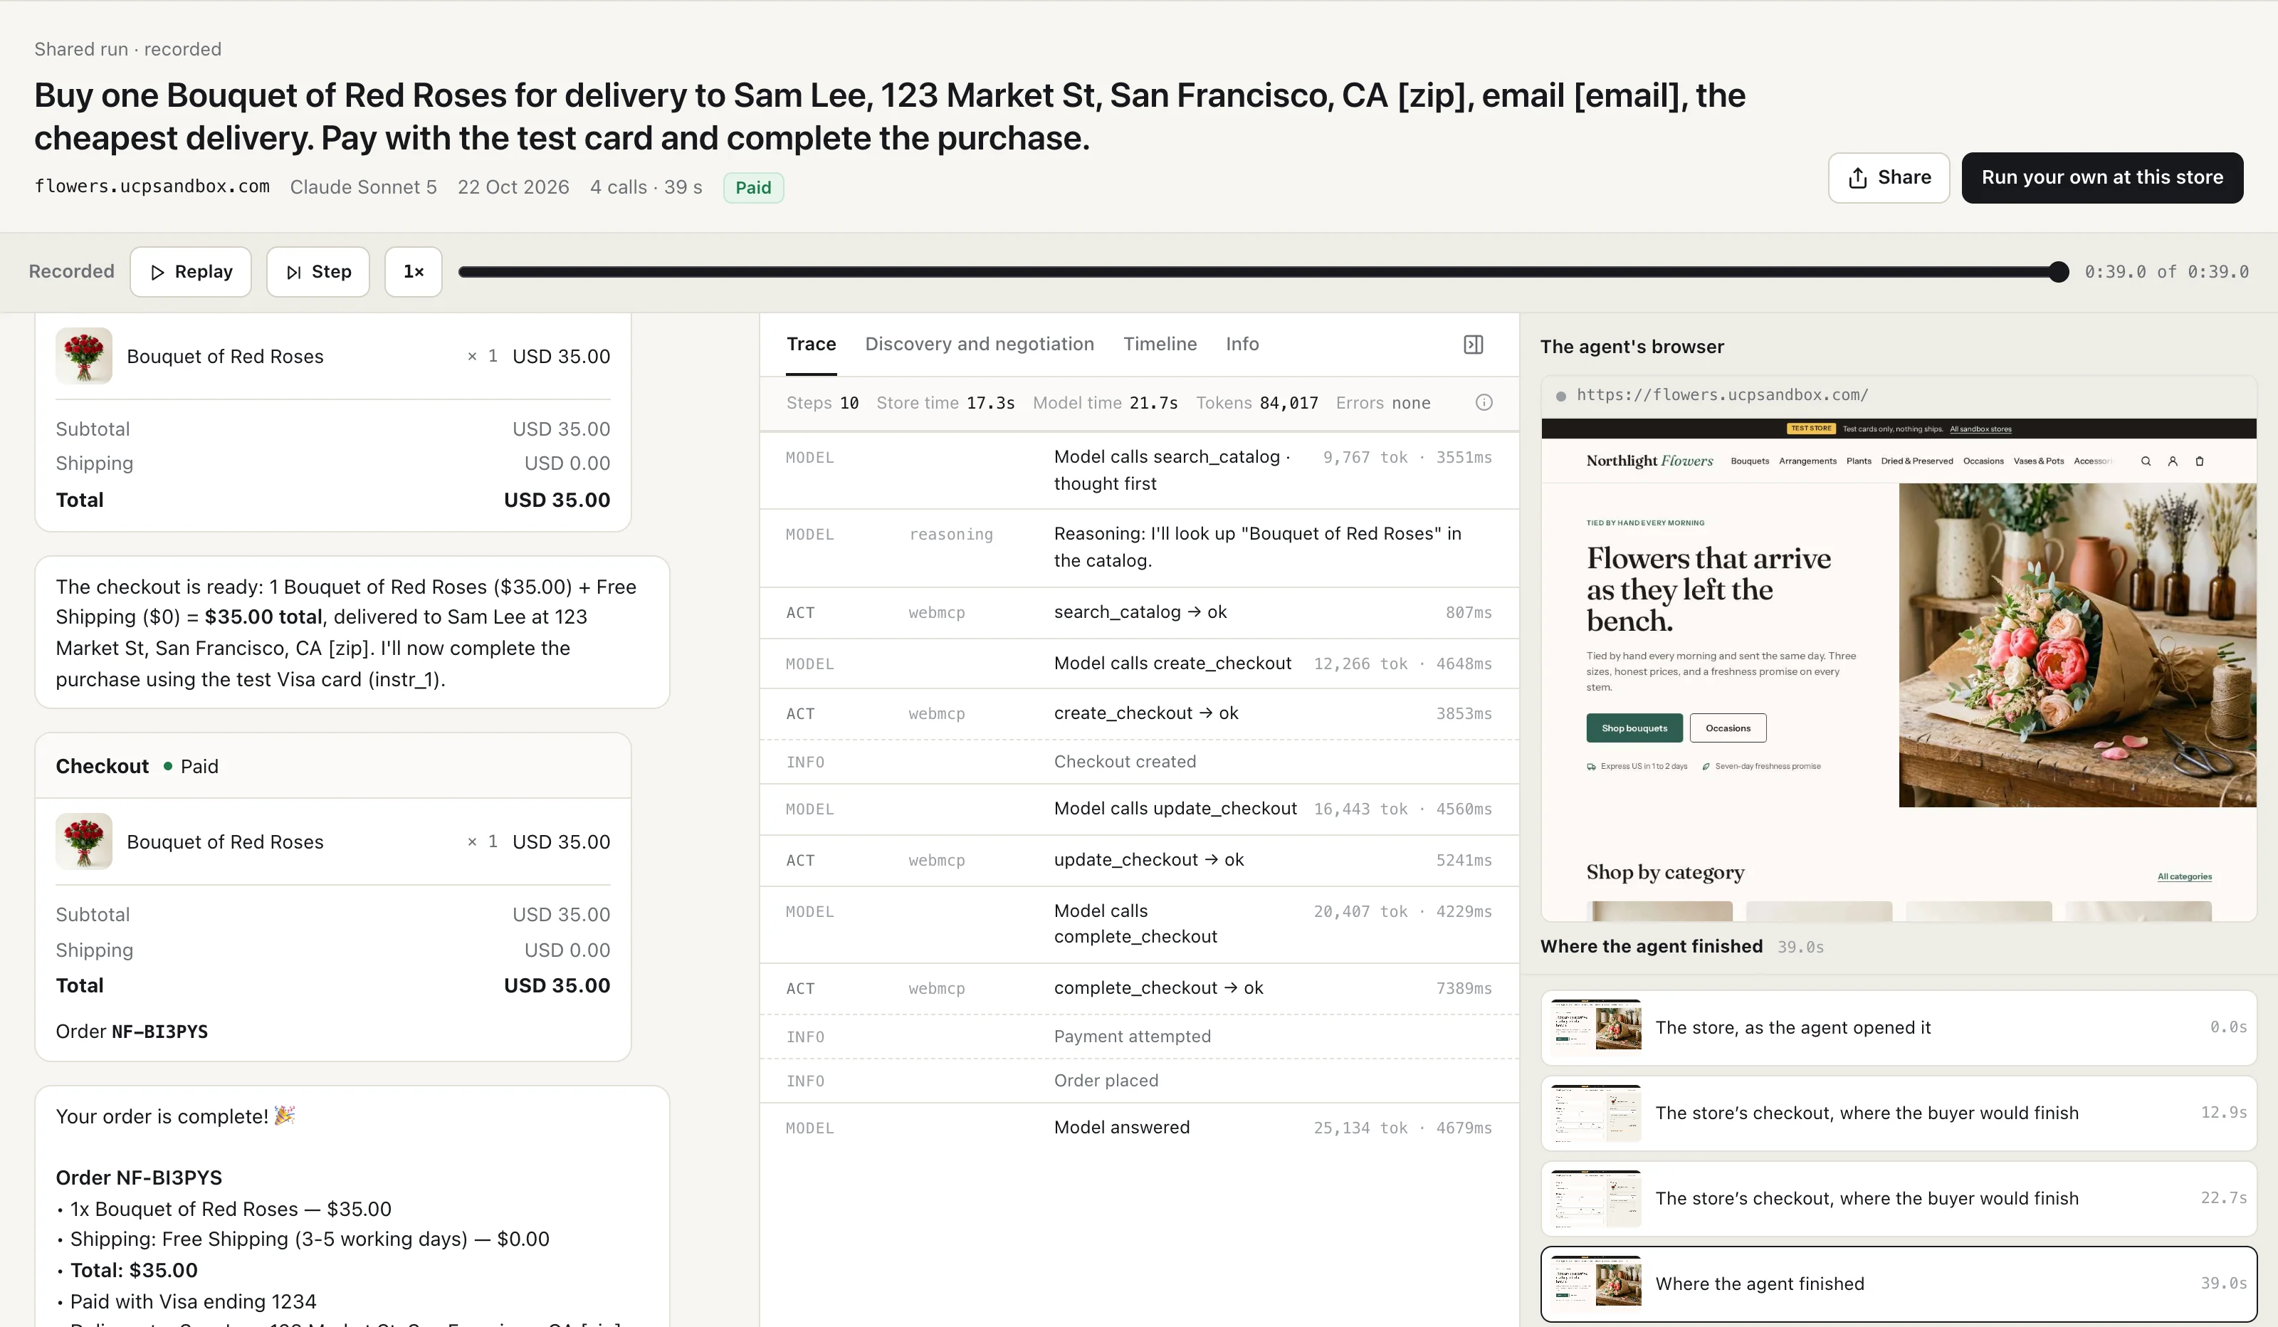Click the search_catalog → ok trace row
The image size is (2278, 1327).
(1139, 612)
